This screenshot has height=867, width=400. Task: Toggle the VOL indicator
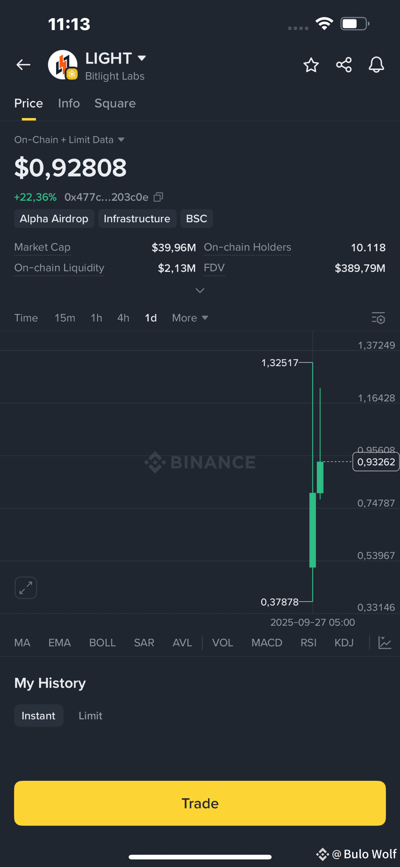[223, 643]
